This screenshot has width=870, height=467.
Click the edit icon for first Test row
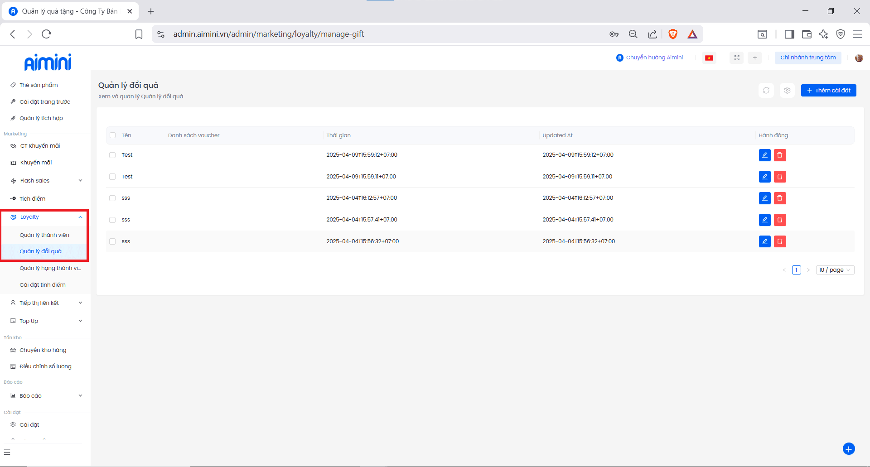(764, 155)
